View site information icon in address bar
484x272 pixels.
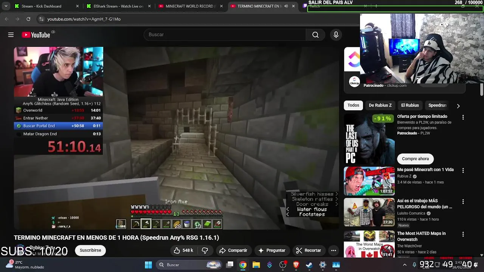41,19
